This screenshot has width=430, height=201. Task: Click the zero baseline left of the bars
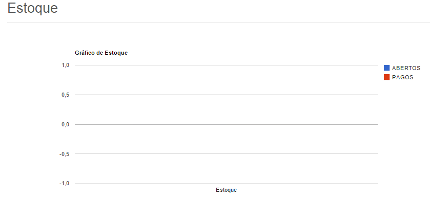tap(104, 124)
